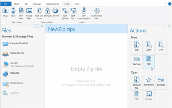Screen dimensions: 172x108
Task: Close the Actions pane
Action: click(169, 26)
